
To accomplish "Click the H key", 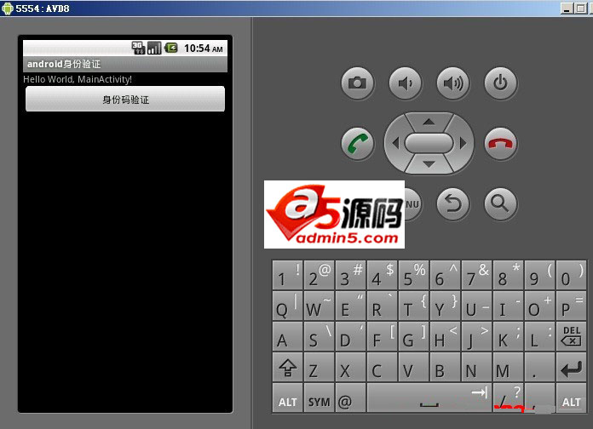I will point(445,336).
